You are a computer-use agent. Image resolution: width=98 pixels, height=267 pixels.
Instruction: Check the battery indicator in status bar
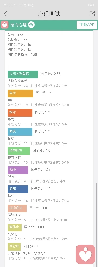tap(91, 5)
